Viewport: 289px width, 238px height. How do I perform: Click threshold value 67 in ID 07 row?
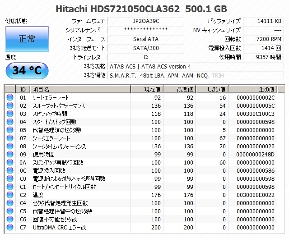pyautogui.click(x=223, y=138)
